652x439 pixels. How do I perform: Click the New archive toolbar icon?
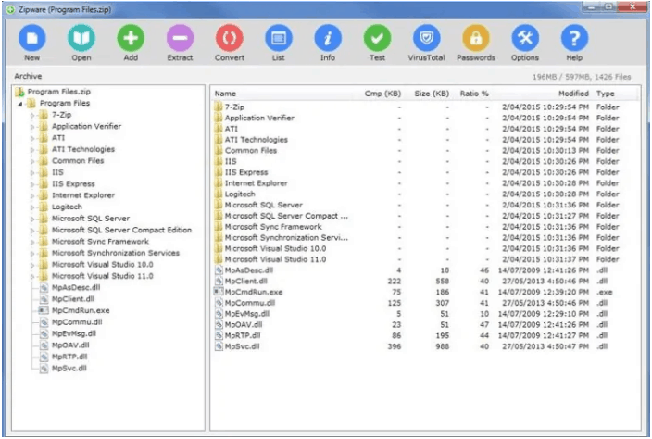point(31,39)
